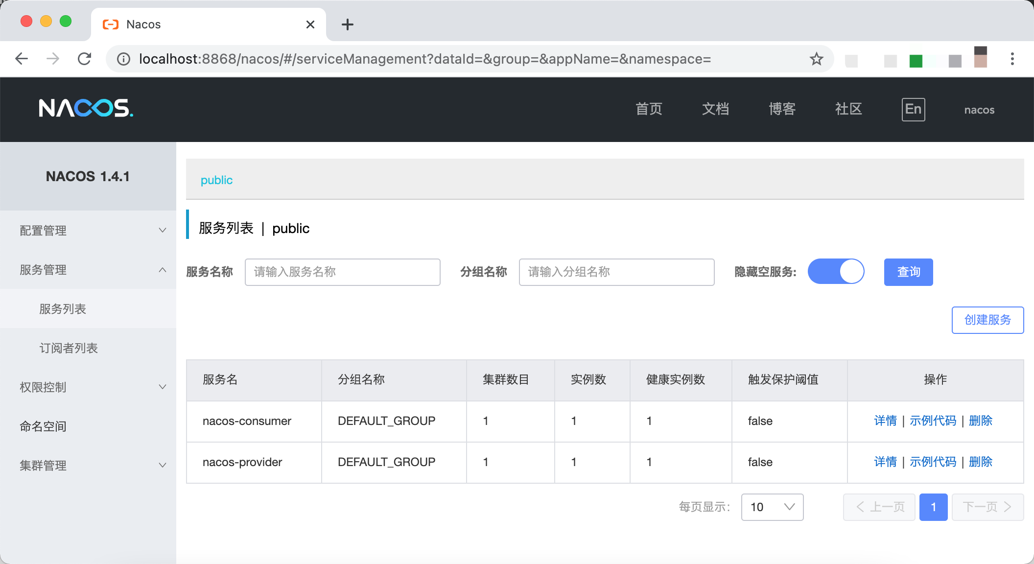This screenshot has height=564, width=1034.
Task: Expand the 配置管理 menu
Action: tap(88, 230)
